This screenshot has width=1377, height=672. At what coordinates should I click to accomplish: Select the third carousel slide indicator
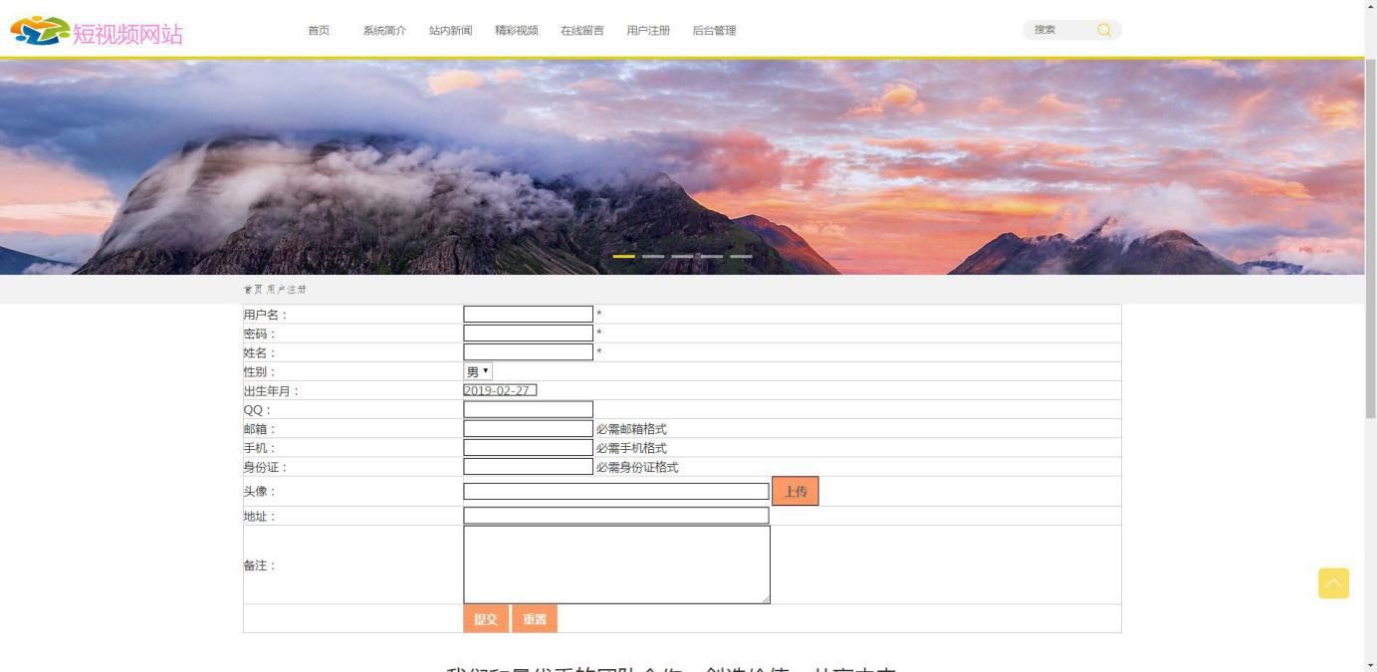(x=682, y=257)
